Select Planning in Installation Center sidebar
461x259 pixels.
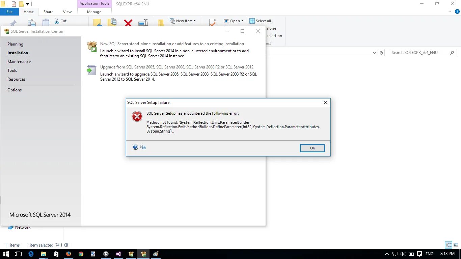15,44
